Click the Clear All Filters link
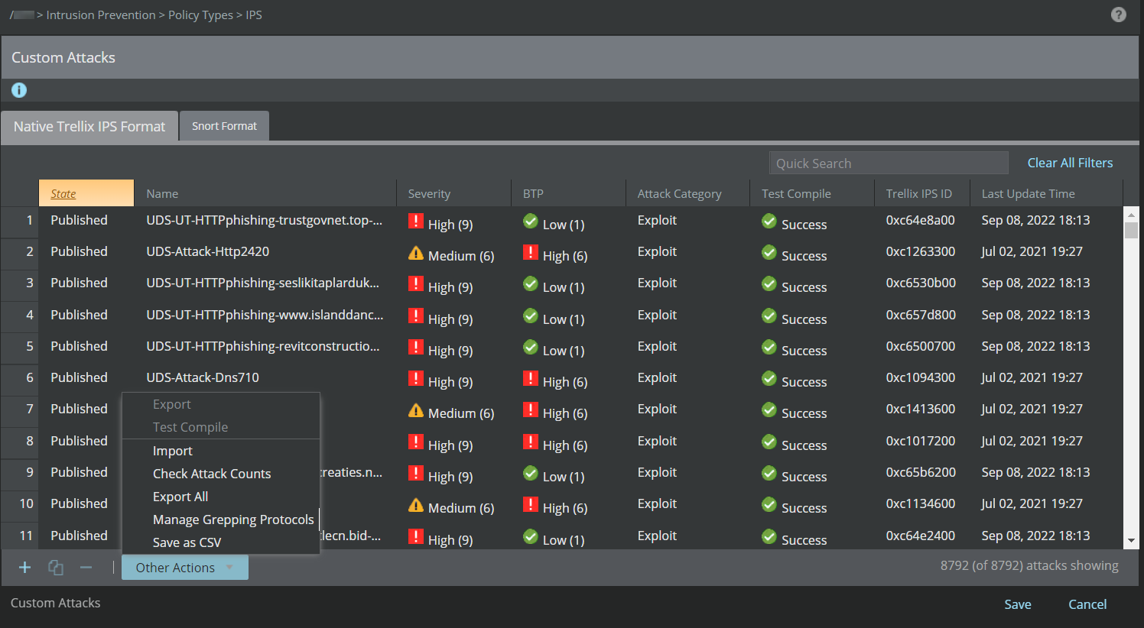The height and width of the screenshot is (628, 1144). click(x=1070, y=163)
